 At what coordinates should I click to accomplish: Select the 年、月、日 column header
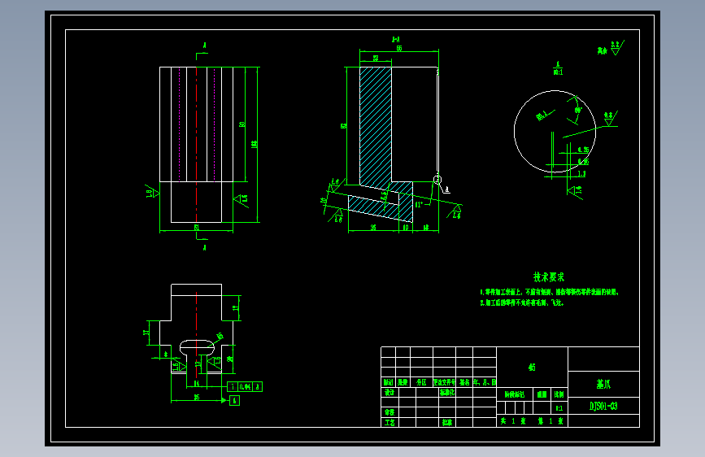coord(485,382)
